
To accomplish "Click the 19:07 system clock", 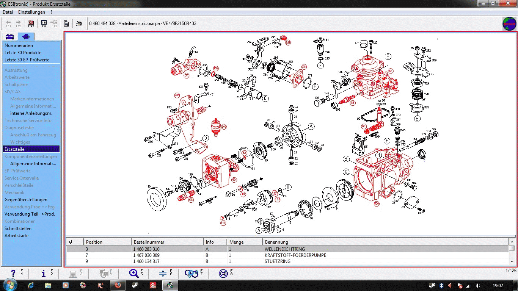I will click(498, 286).
